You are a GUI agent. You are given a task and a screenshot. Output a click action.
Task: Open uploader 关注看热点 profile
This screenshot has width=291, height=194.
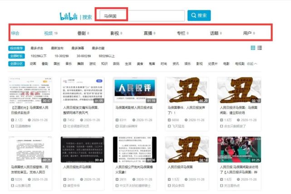(x=230, y=185)
